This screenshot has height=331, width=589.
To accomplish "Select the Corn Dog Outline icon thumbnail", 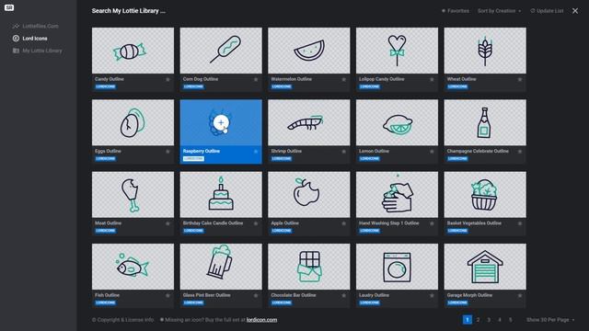I will 221,51.
